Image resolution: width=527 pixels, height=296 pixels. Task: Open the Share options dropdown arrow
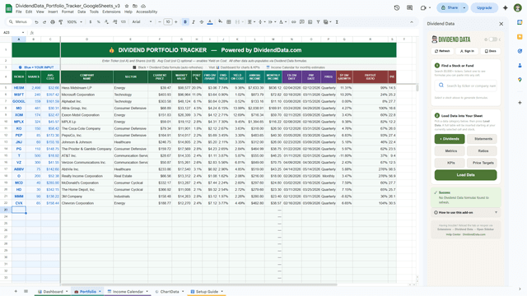coord(464,7)
